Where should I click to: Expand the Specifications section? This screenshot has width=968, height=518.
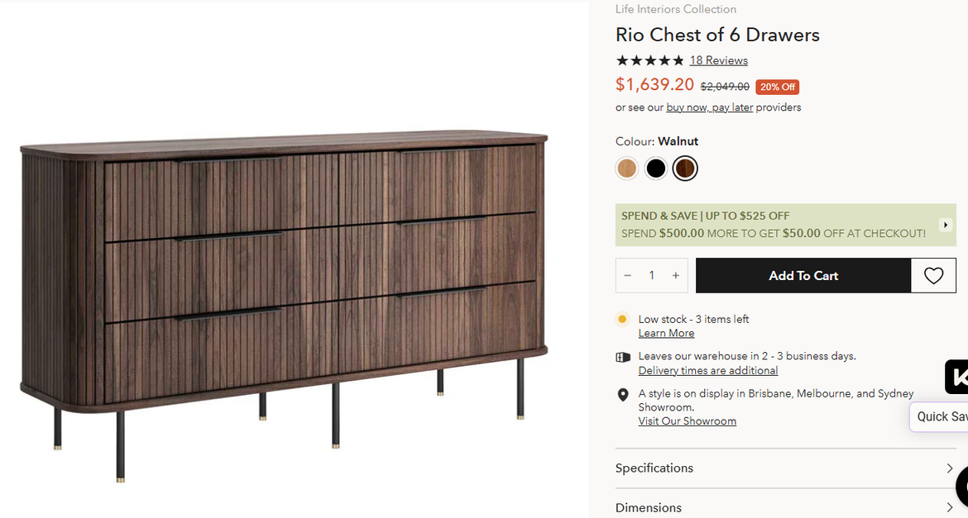click(x=654, y=468)
